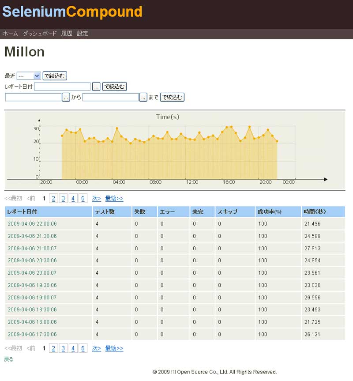Open date picker "..." just before から

(66, 97)
